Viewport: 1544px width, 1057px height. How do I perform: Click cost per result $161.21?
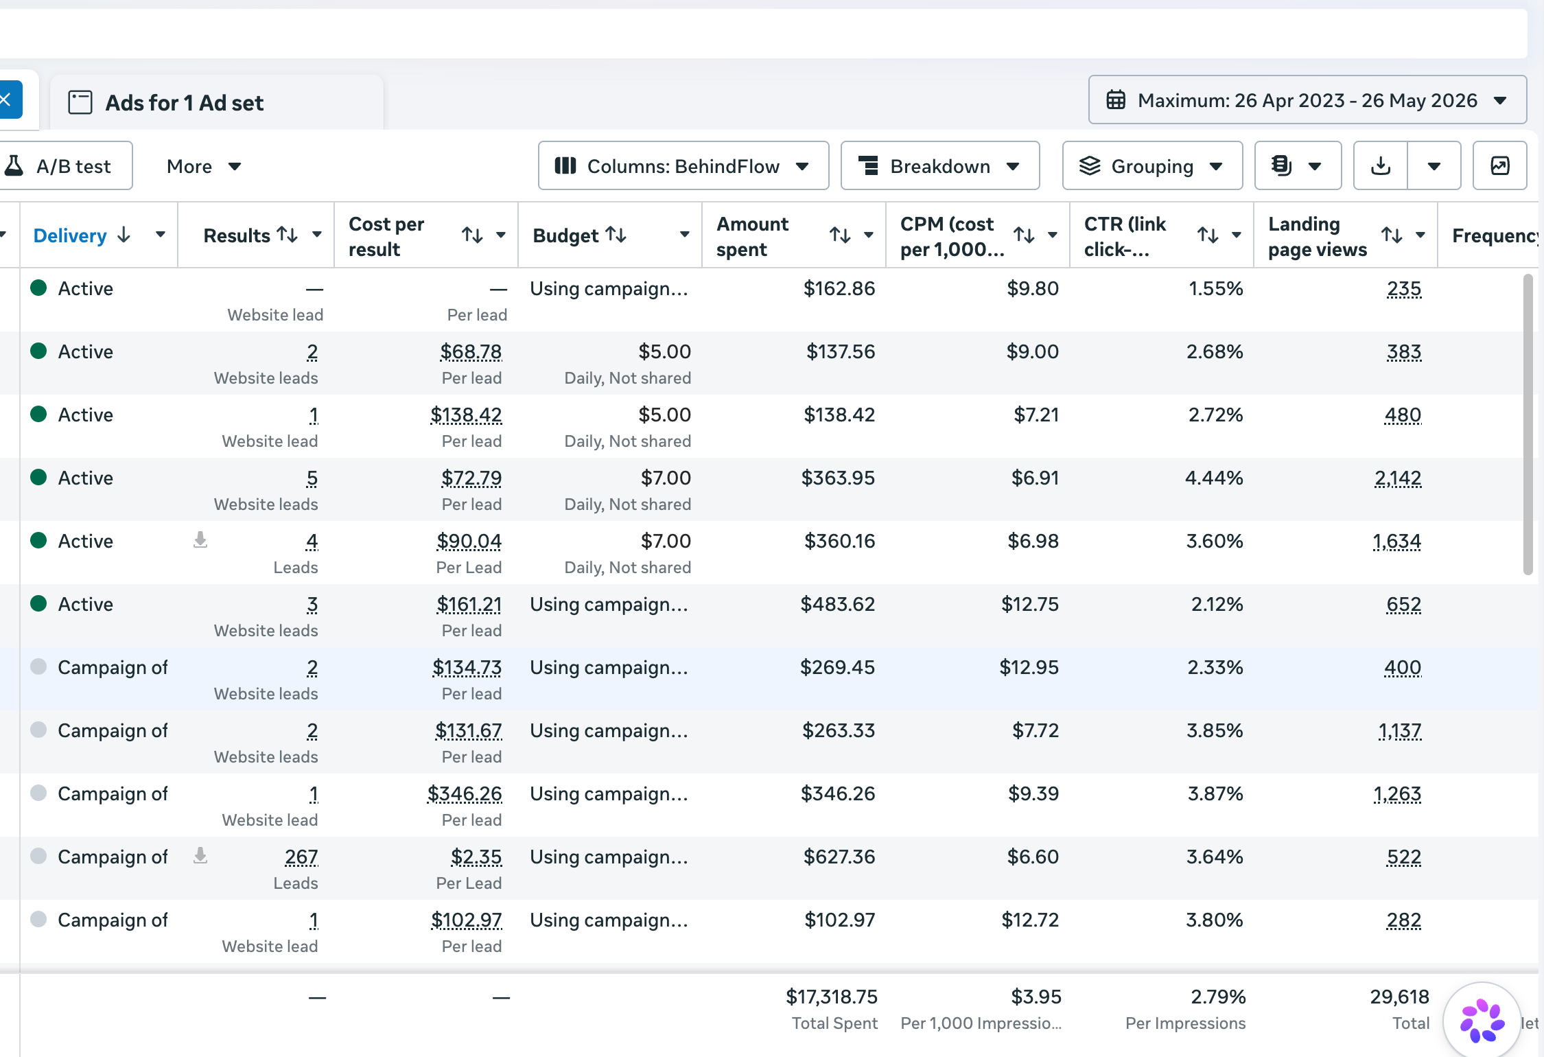pyautogui.click(x=469, y=605)
